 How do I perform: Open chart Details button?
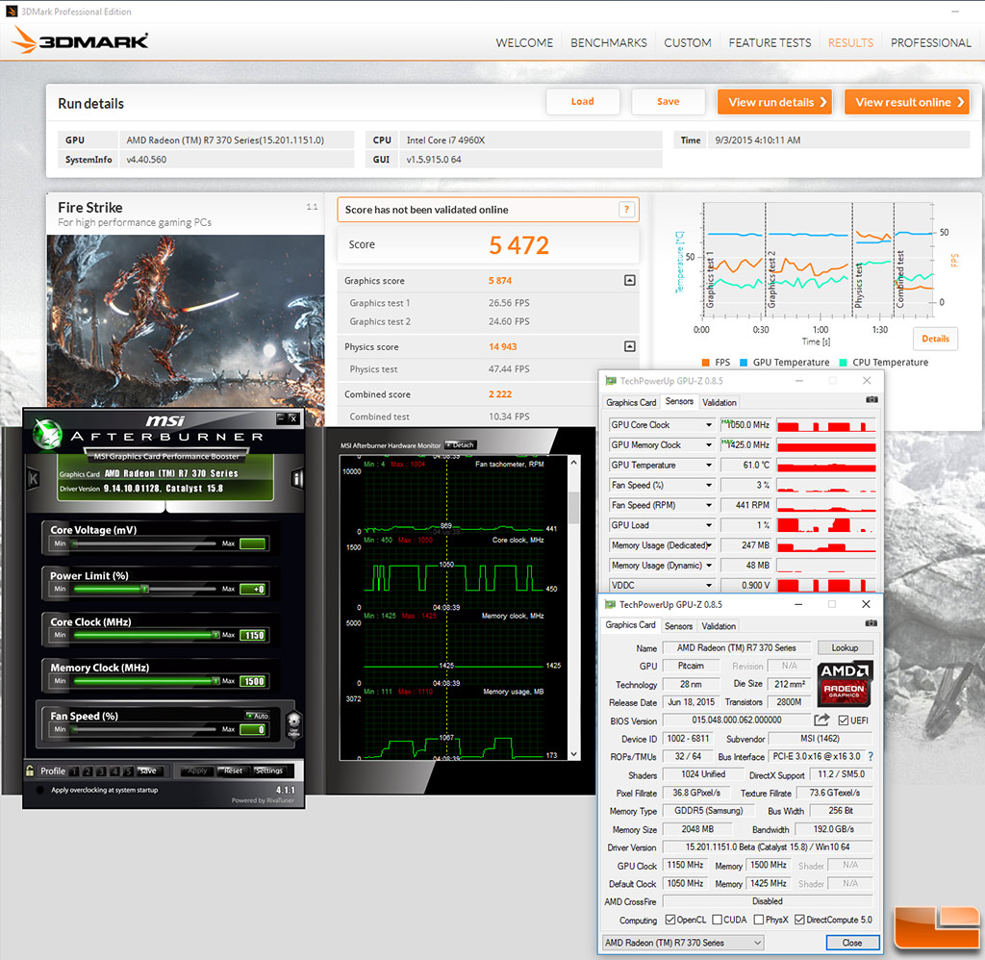[x=935, y=339]
